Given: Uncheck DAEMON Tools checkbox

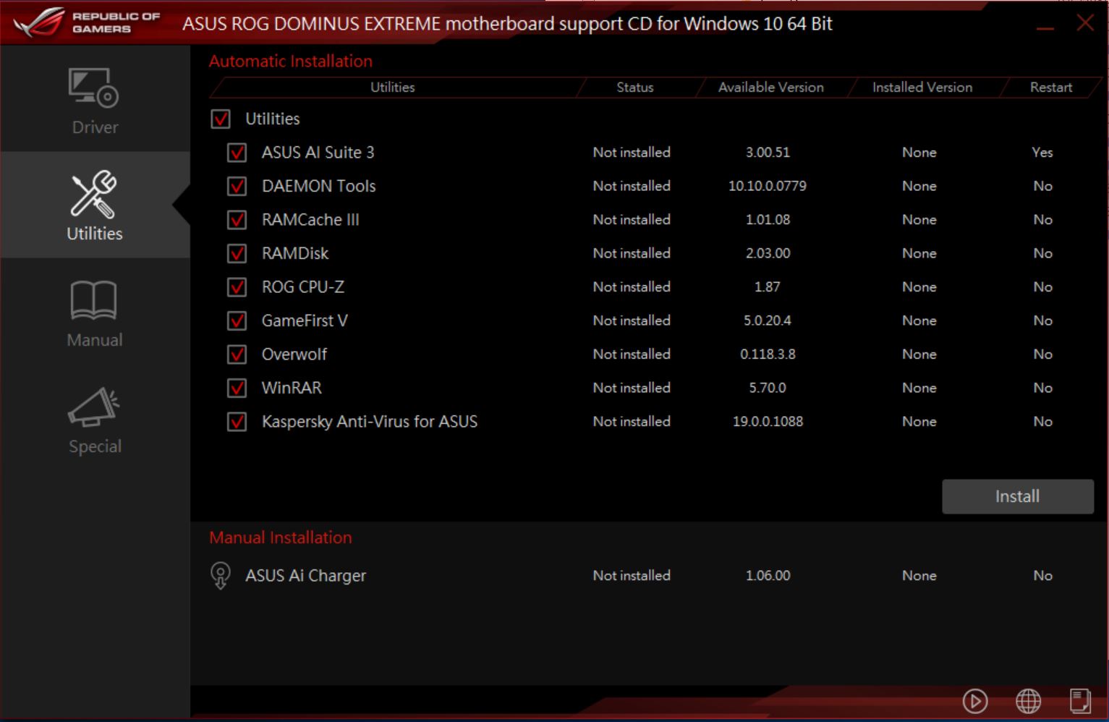Looking at the screenshot, I should click(237, 186).
